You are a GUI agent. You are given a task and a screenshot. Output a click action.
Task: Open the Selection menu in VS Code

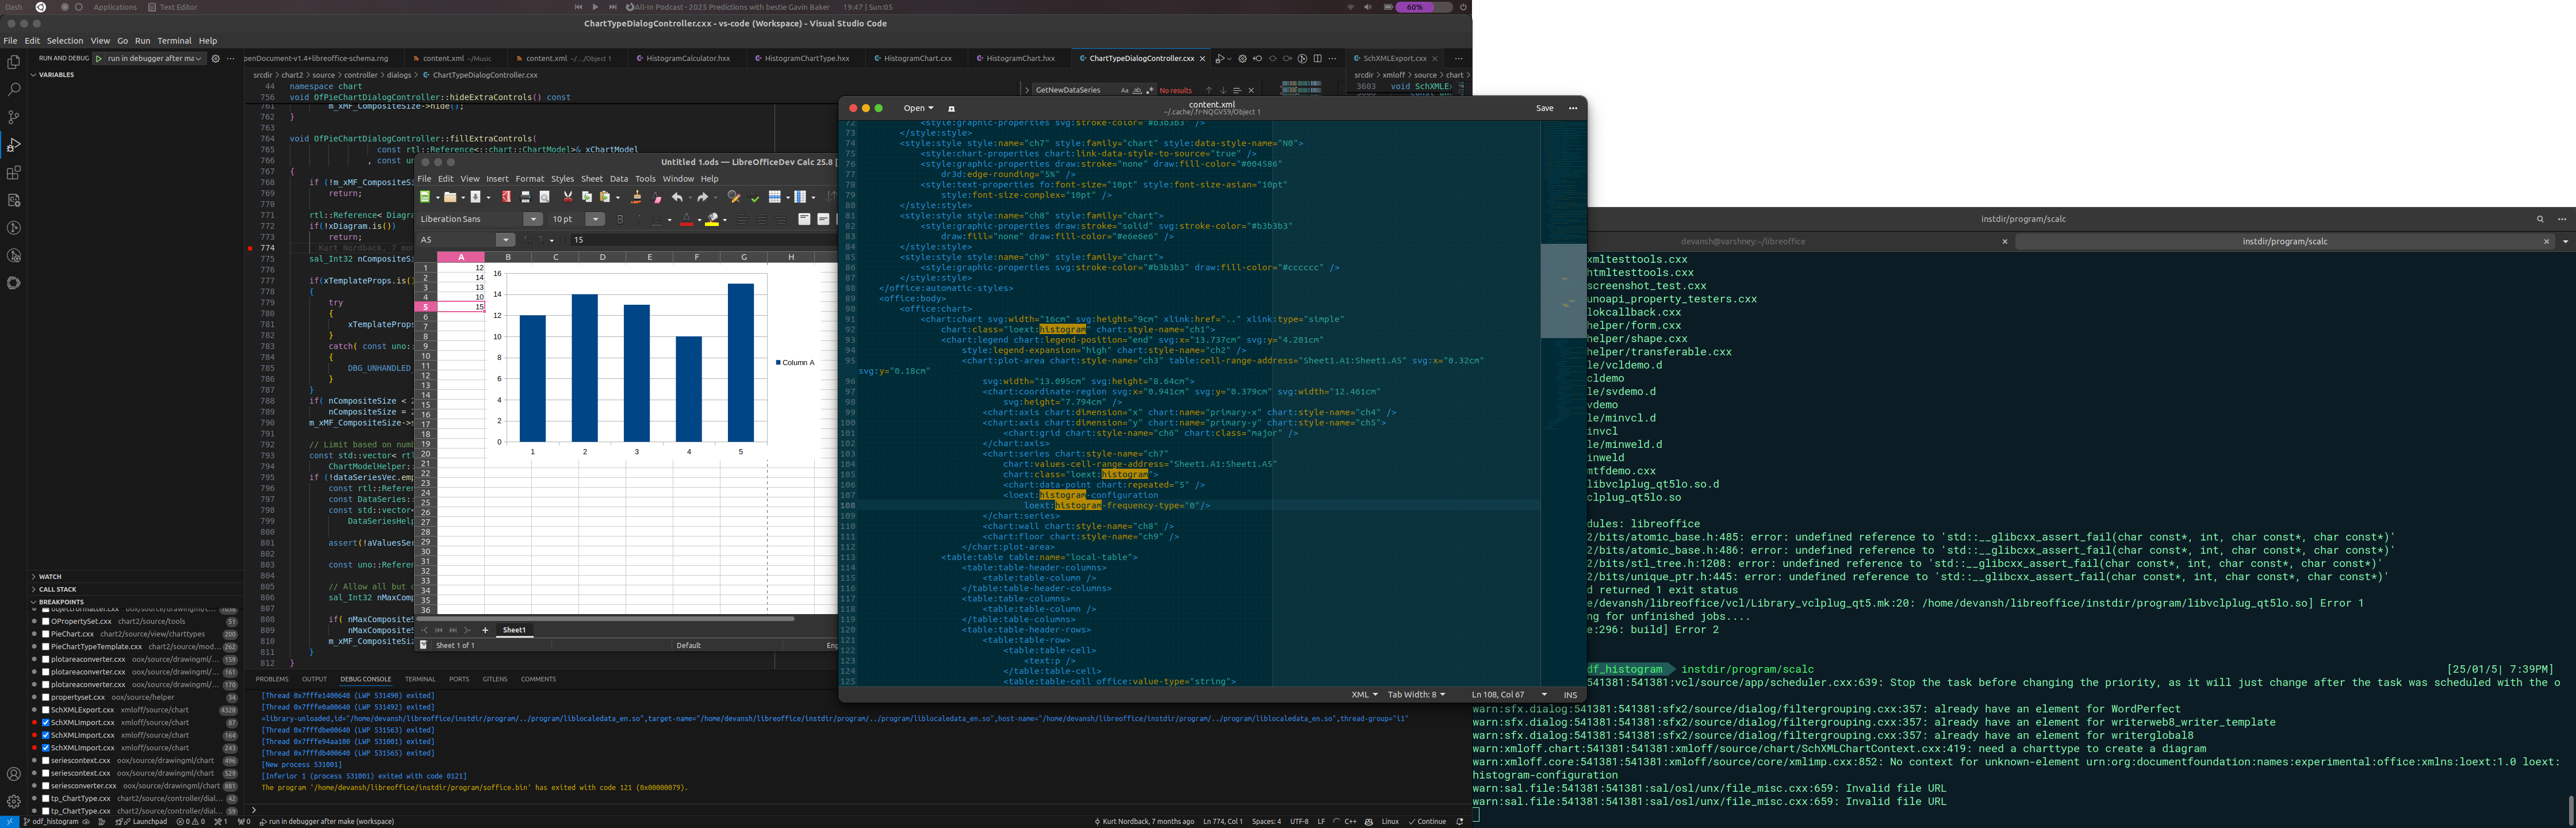pos(65,41)
